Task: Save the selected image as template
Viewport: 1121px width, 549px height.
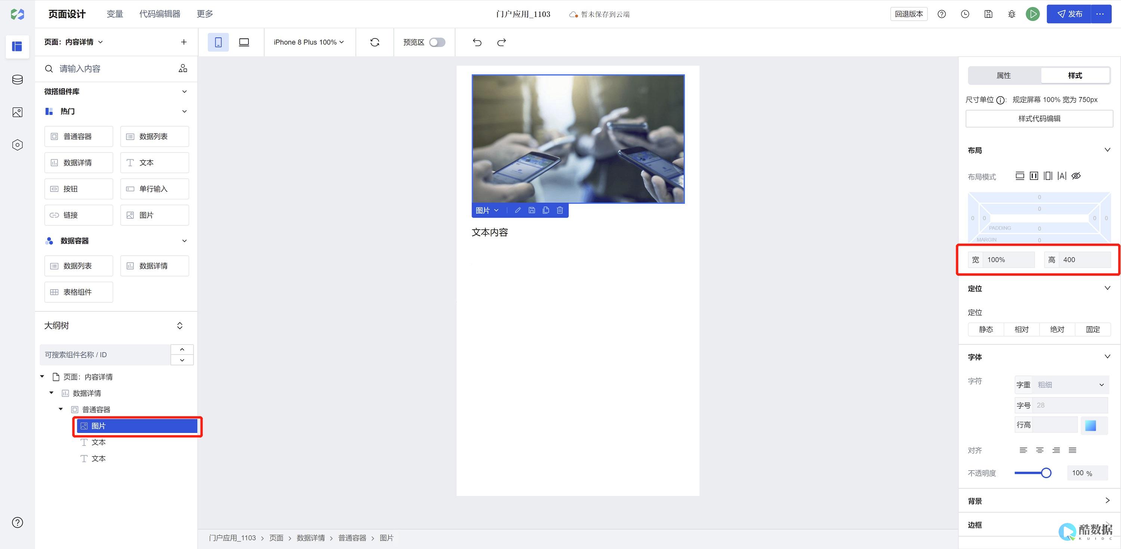Action: pos(532,210)
